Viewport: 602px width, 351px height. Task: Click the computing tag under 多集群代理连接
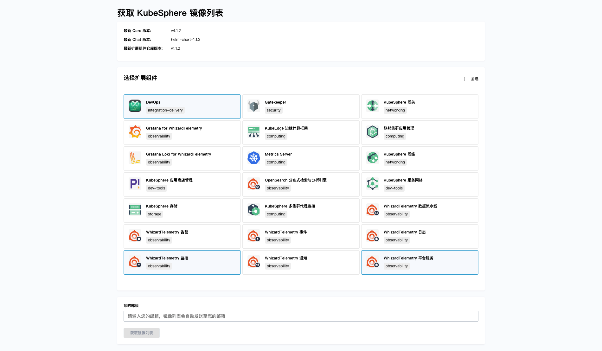(276, 214)
